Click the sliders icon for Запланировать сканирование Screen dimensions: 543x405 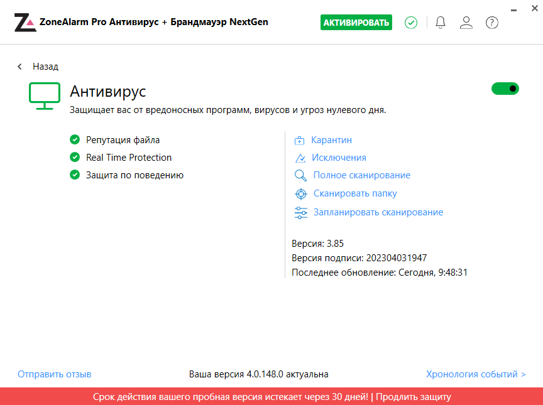300,213
